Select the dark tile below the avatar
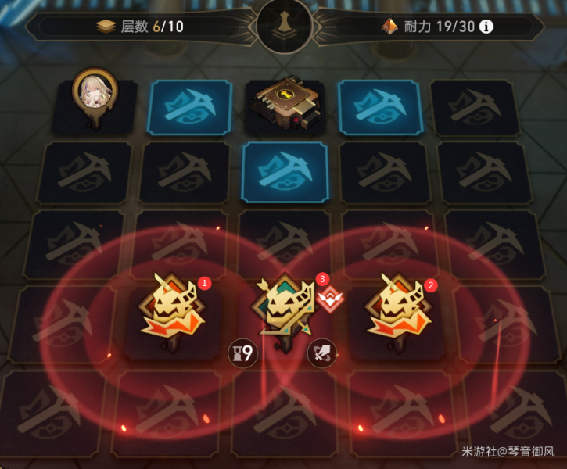 pos(84,172)
